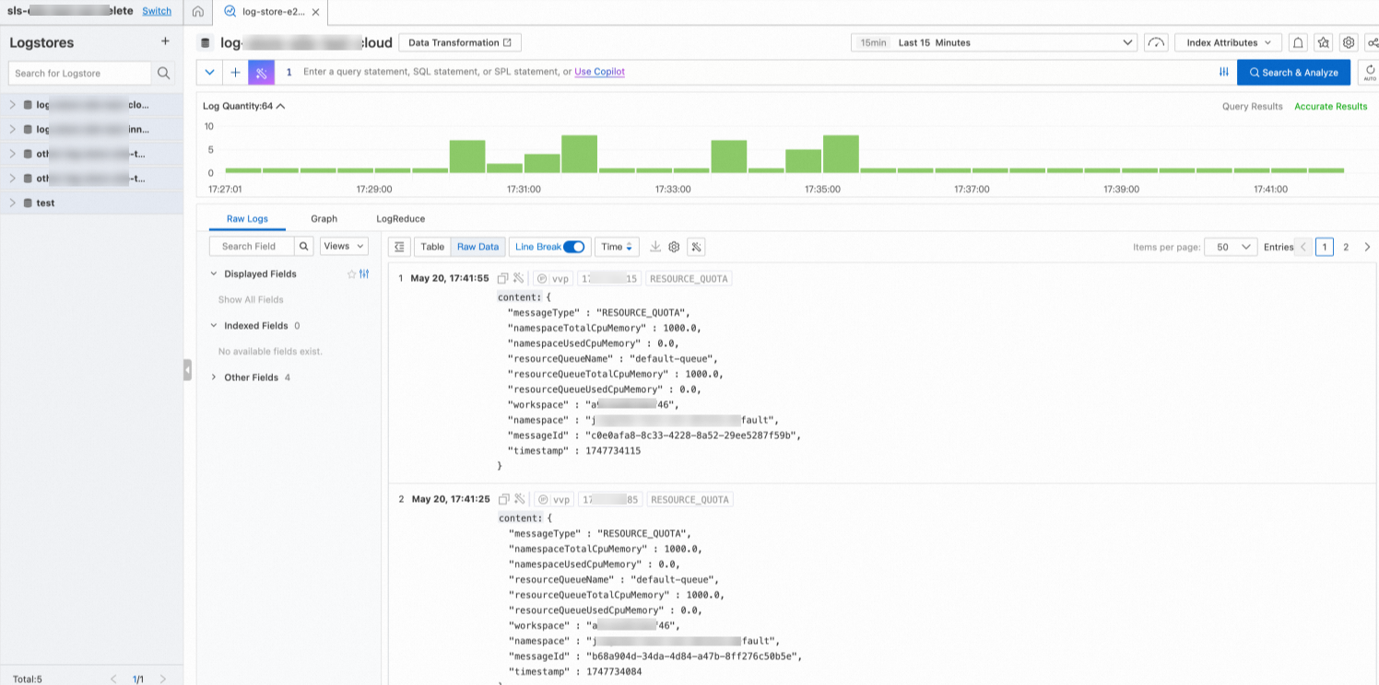Open the Views dropdown
1379x685 pixels.
(x=344, y=247)
